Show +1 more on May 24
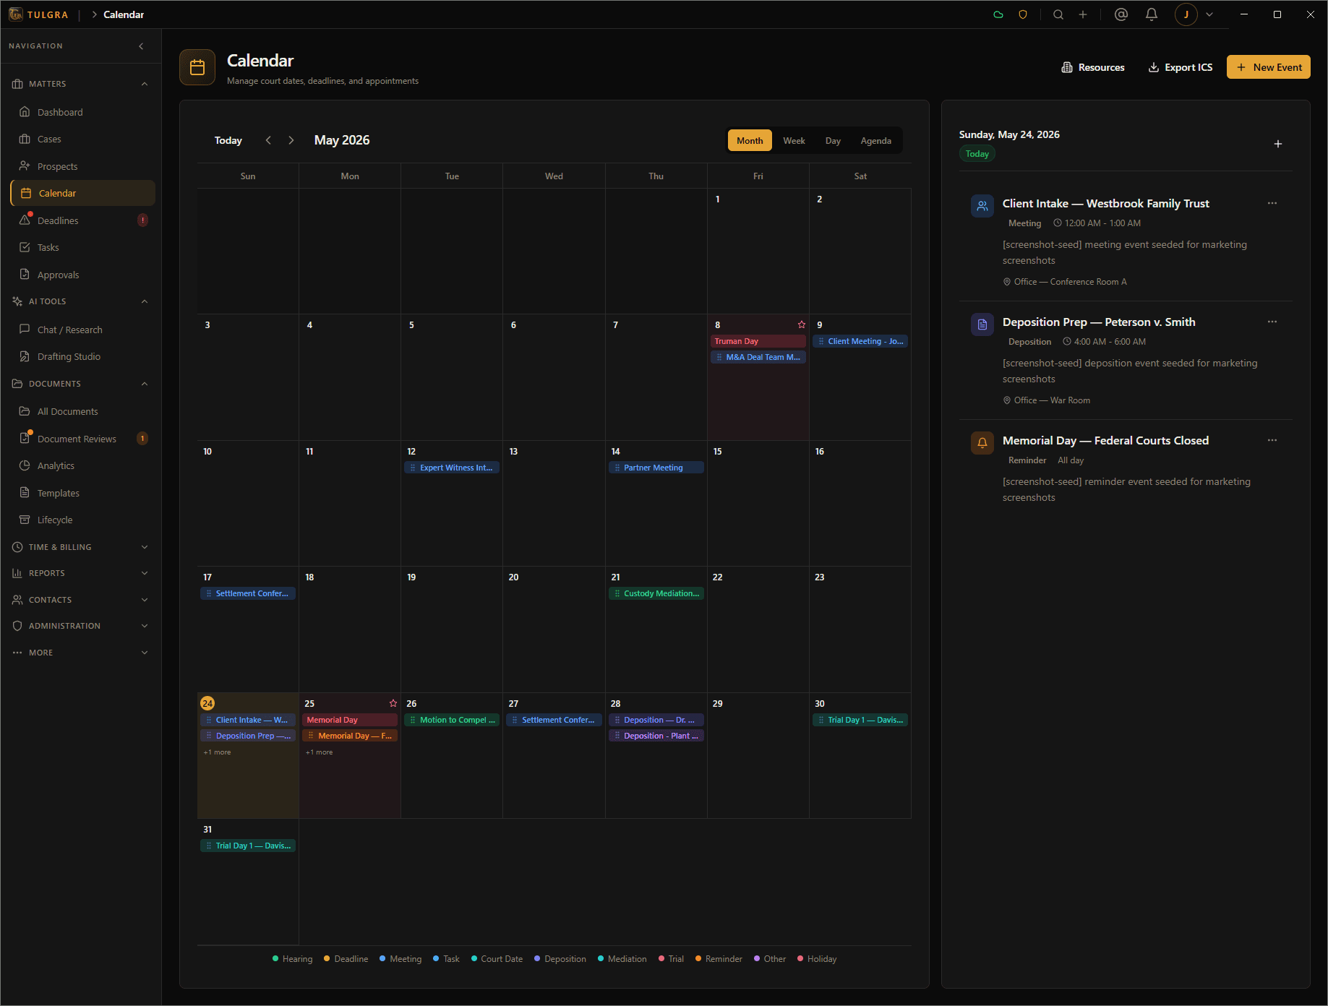1328x1006 pixels. [x=217, y=752]
